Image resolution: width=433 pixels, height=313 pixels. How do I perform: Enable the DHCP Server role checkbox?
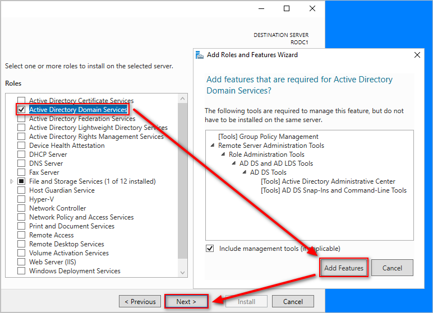(21, 155)
